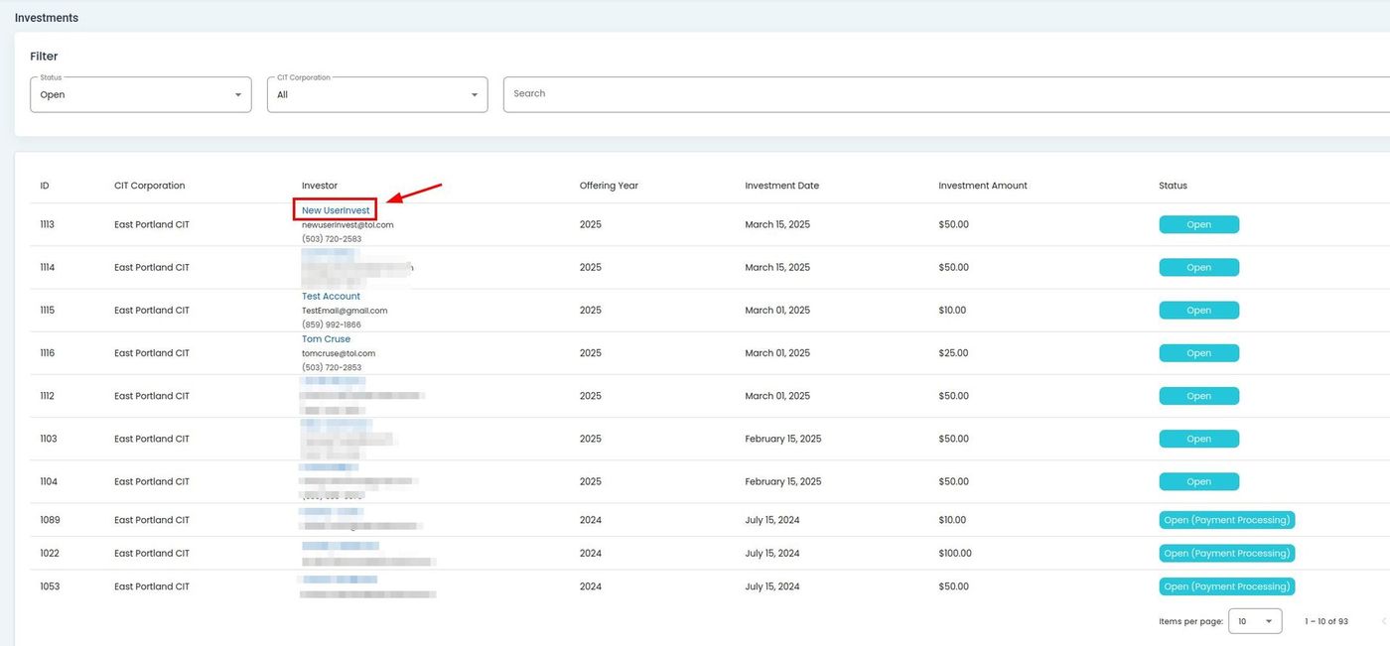Open New UserInvest investor profile link

tap(336, 210)
